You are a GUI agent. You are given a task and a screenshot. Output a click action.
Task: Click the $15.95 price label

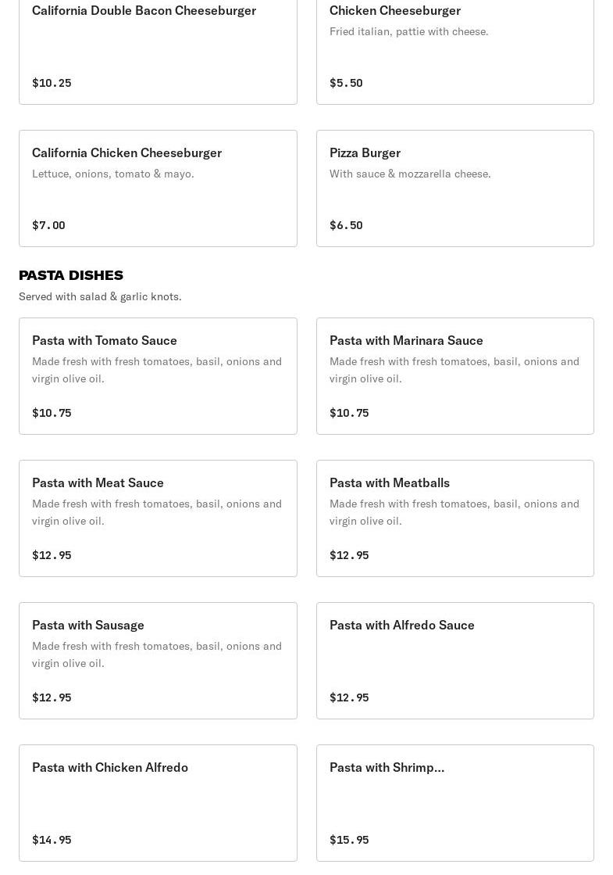(x=349, y=840)
